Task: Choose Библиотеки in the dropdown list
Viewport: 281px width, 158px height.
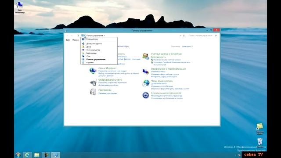Action: coord(99,53)
